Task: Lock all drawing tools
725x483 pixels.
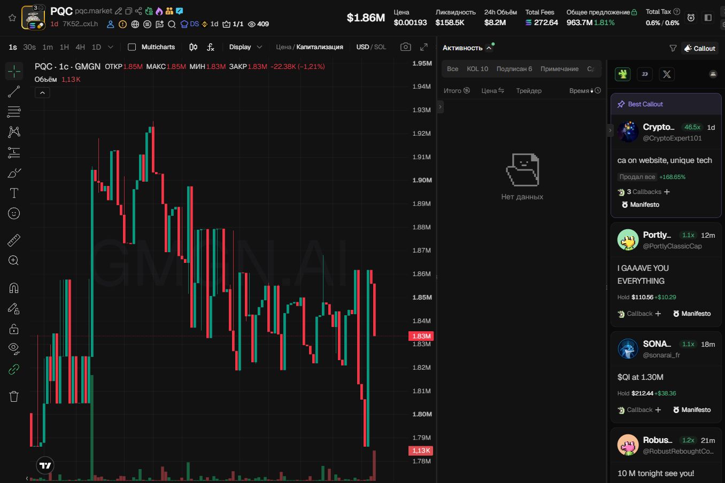Action: pyautogui.click(x=14, y=329)
